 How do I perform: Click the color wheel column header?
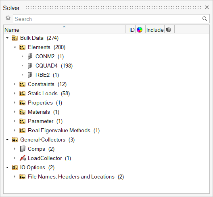(140, 30)
